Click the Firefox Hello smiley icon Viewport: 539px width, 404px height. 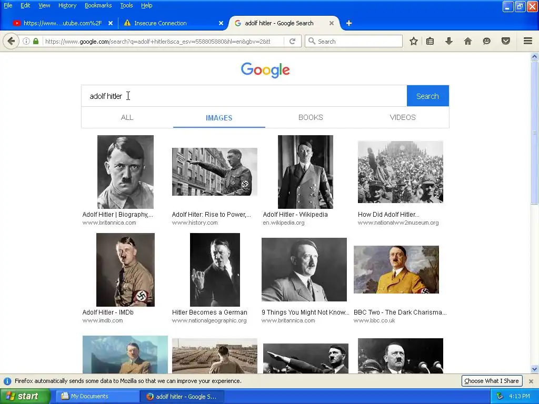486,41
